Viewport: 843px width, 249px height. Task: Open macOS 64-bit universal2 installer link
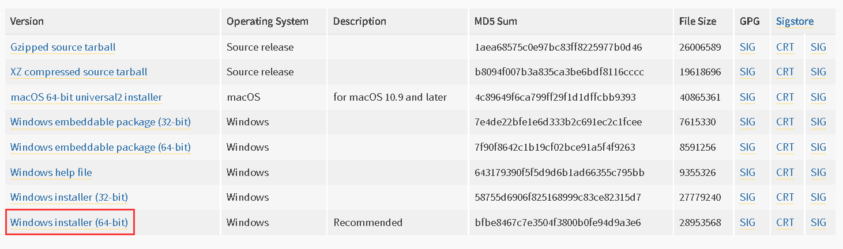(x=86, y=97)
